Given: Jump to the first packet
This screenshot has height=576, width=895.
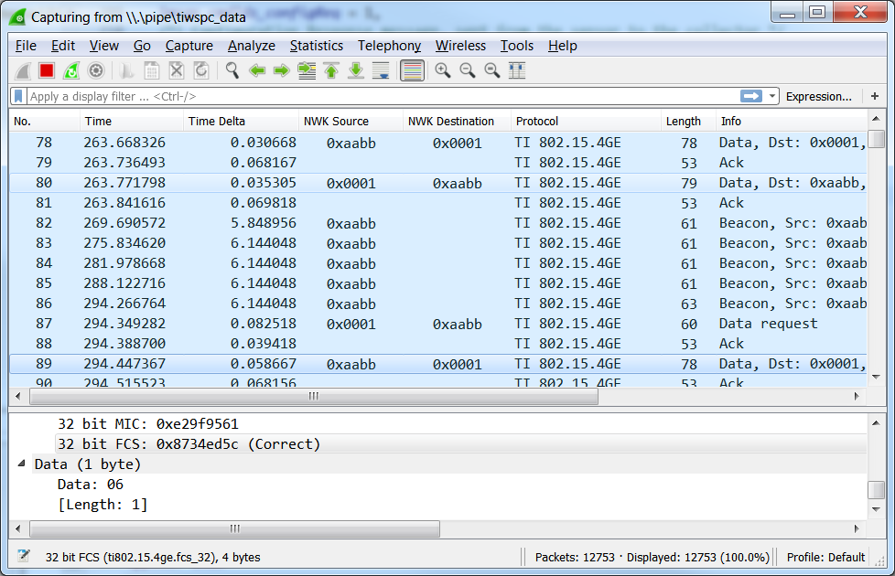Looking at the screenshot, I should 331,70.
